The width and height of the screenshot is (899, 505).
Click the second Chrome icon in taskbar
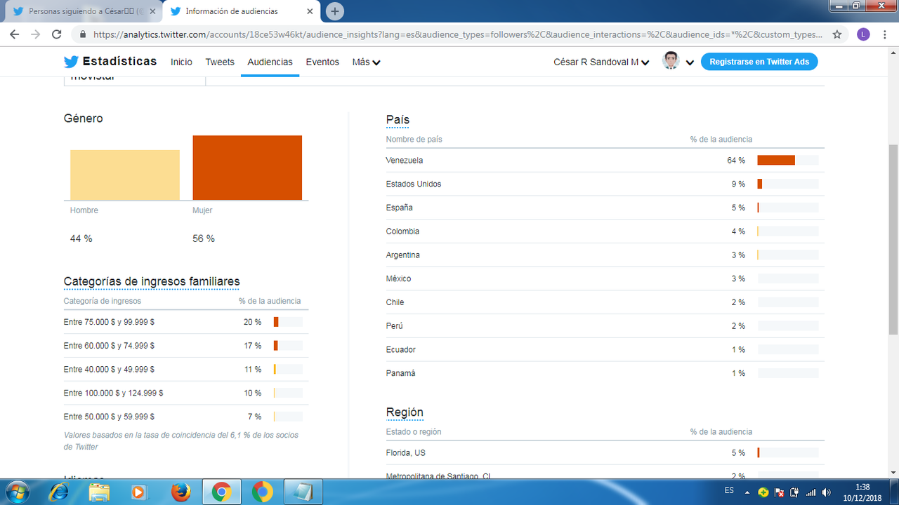tap(262, 492)
